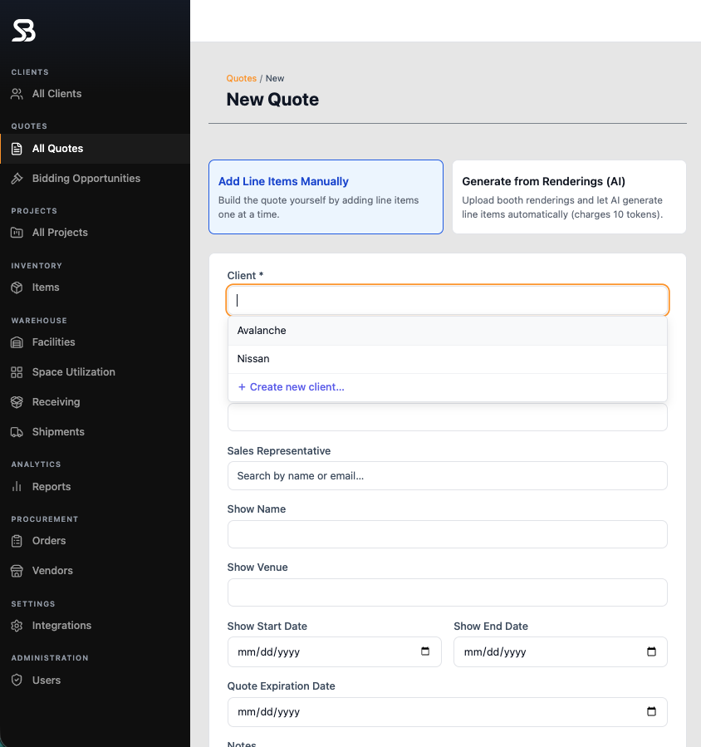Click the Vendors storefront icon

point(17,571)
